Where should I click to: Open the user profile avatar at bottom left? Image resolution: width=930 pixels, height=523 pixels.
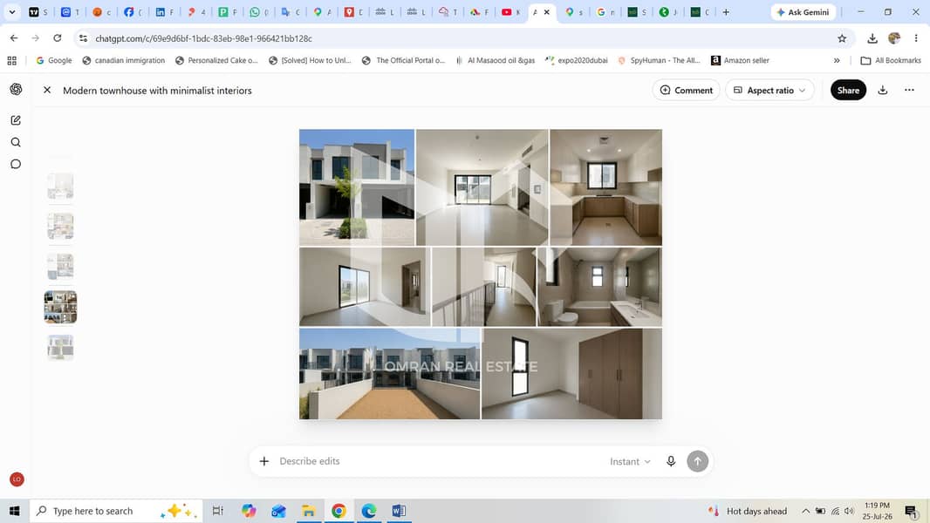coord(17,479)
